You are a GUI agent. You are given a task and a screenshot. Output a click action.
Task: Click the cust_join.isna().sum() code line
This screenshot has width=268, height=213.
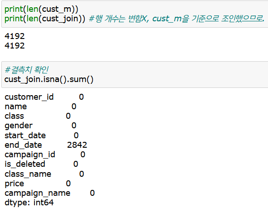49,79
